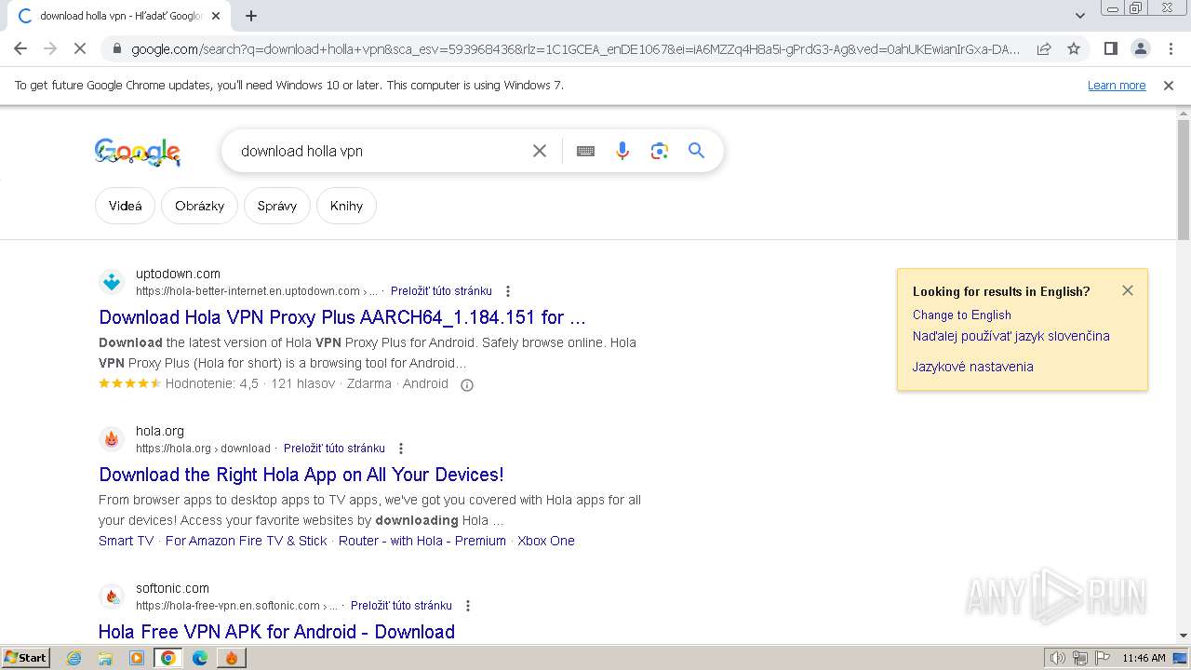Click the browser forward arrow

(x=50, y=48)
